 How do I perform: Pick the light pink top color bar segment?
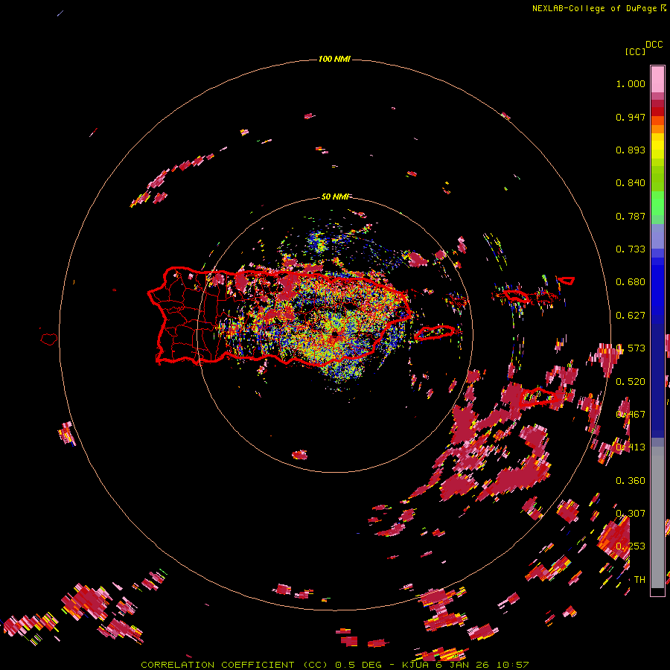tap(657, 80)
